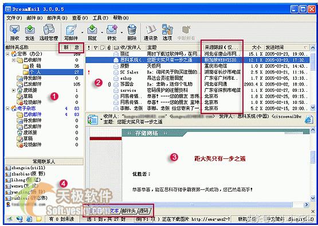The height and width of the screenshot is (226, 318).
Task: Click the preview pane vertical scroll-down arrow
Action: pyautogui.click(x=313, y=198)
